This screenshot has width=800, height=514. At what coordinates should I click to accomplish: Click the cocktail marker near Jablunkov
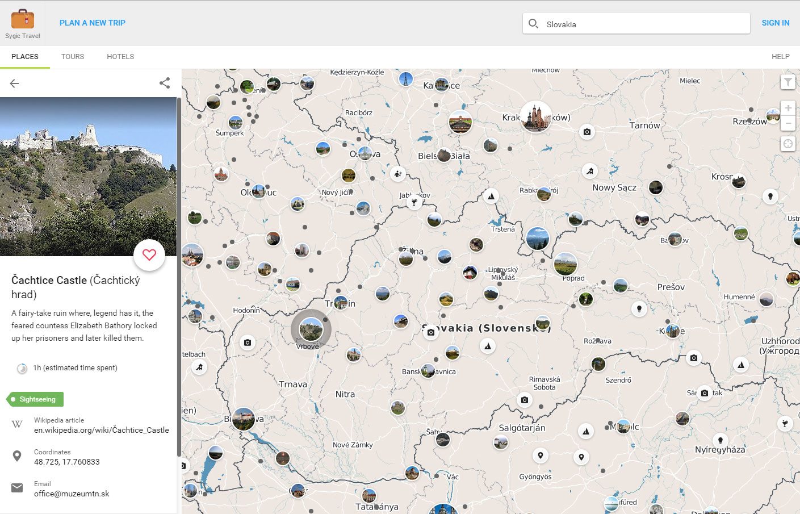click(414, 202)
